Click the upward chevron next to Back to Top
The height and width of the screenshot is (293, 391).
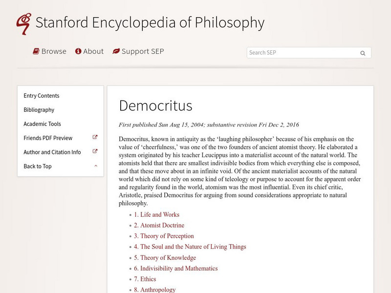pos(96,167)
